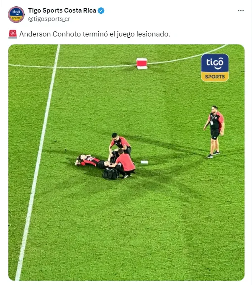Click the small white object on grass
The image size is (252, 285).
coord(144,162)
